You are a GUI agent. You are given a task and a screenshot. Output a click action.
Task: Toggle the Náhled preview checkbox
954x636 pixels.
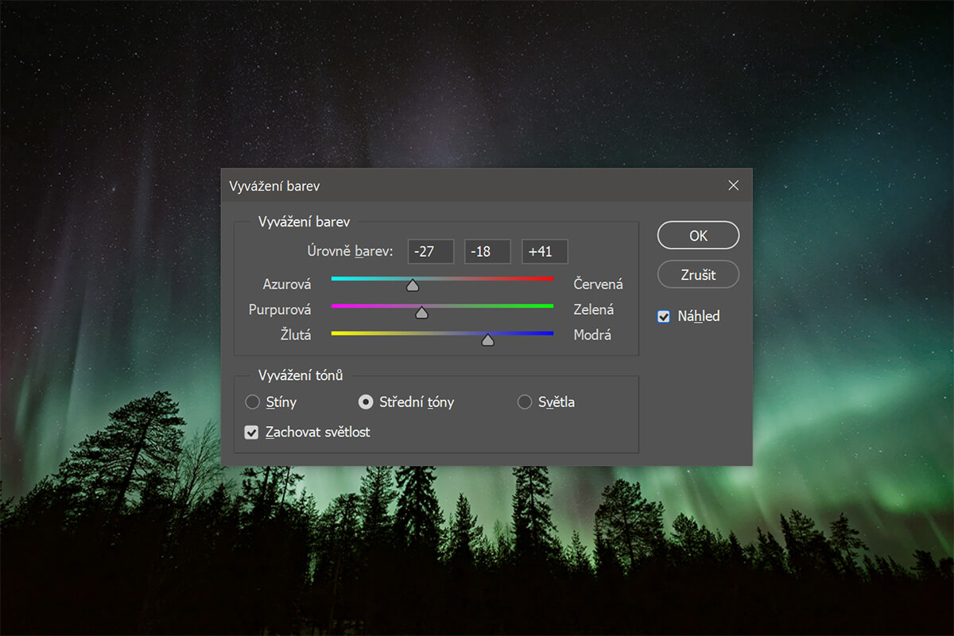[x=664, y=316]
